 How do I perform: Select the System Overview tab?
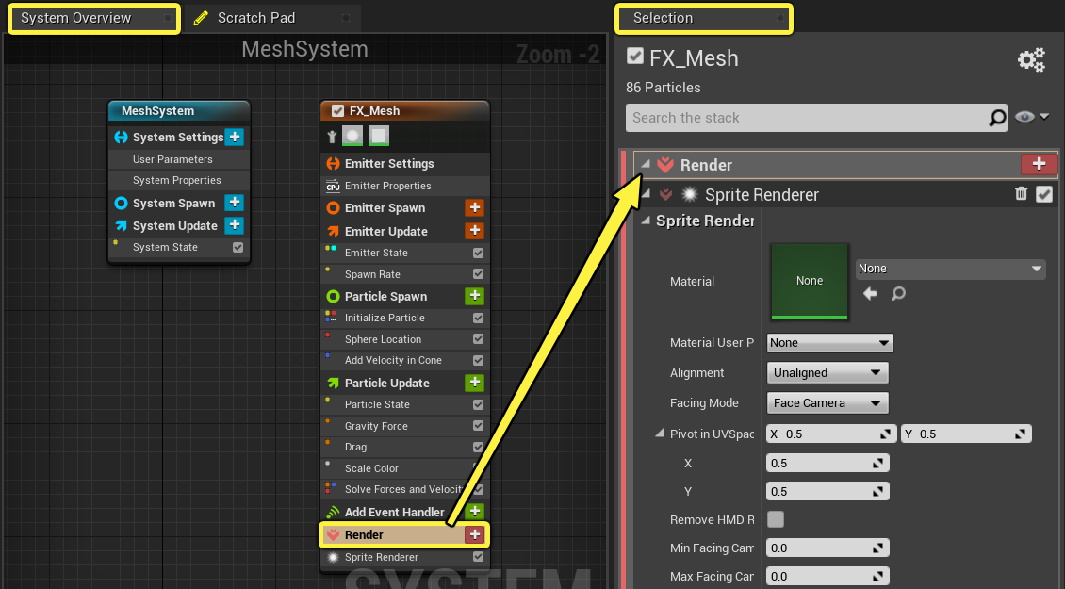93,18
